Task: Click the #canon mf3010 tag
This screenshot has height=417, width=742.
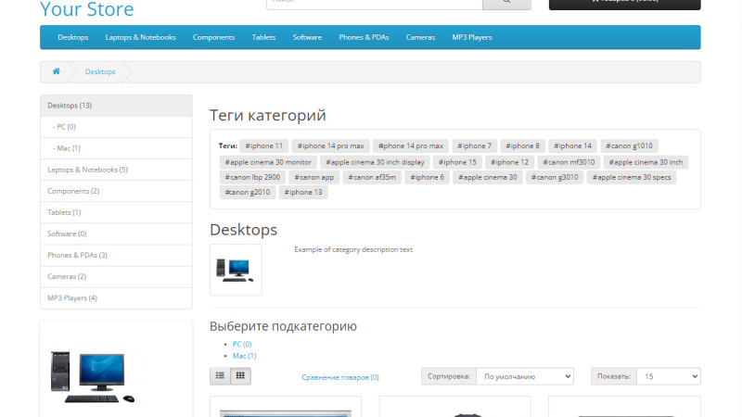Action: [x=569, y=162]
